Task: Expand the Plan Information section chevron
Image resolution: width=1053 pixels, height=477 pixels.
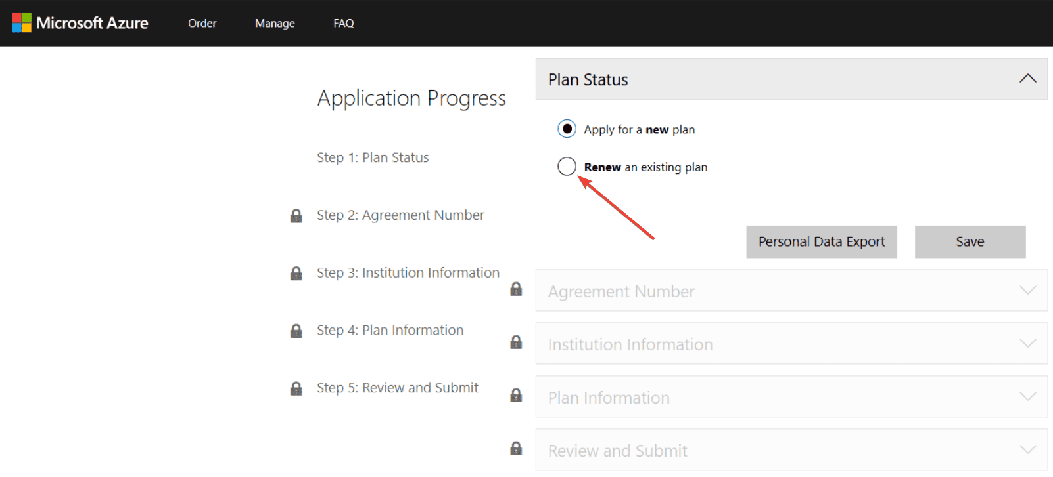Action: (x=1027, y=396)
